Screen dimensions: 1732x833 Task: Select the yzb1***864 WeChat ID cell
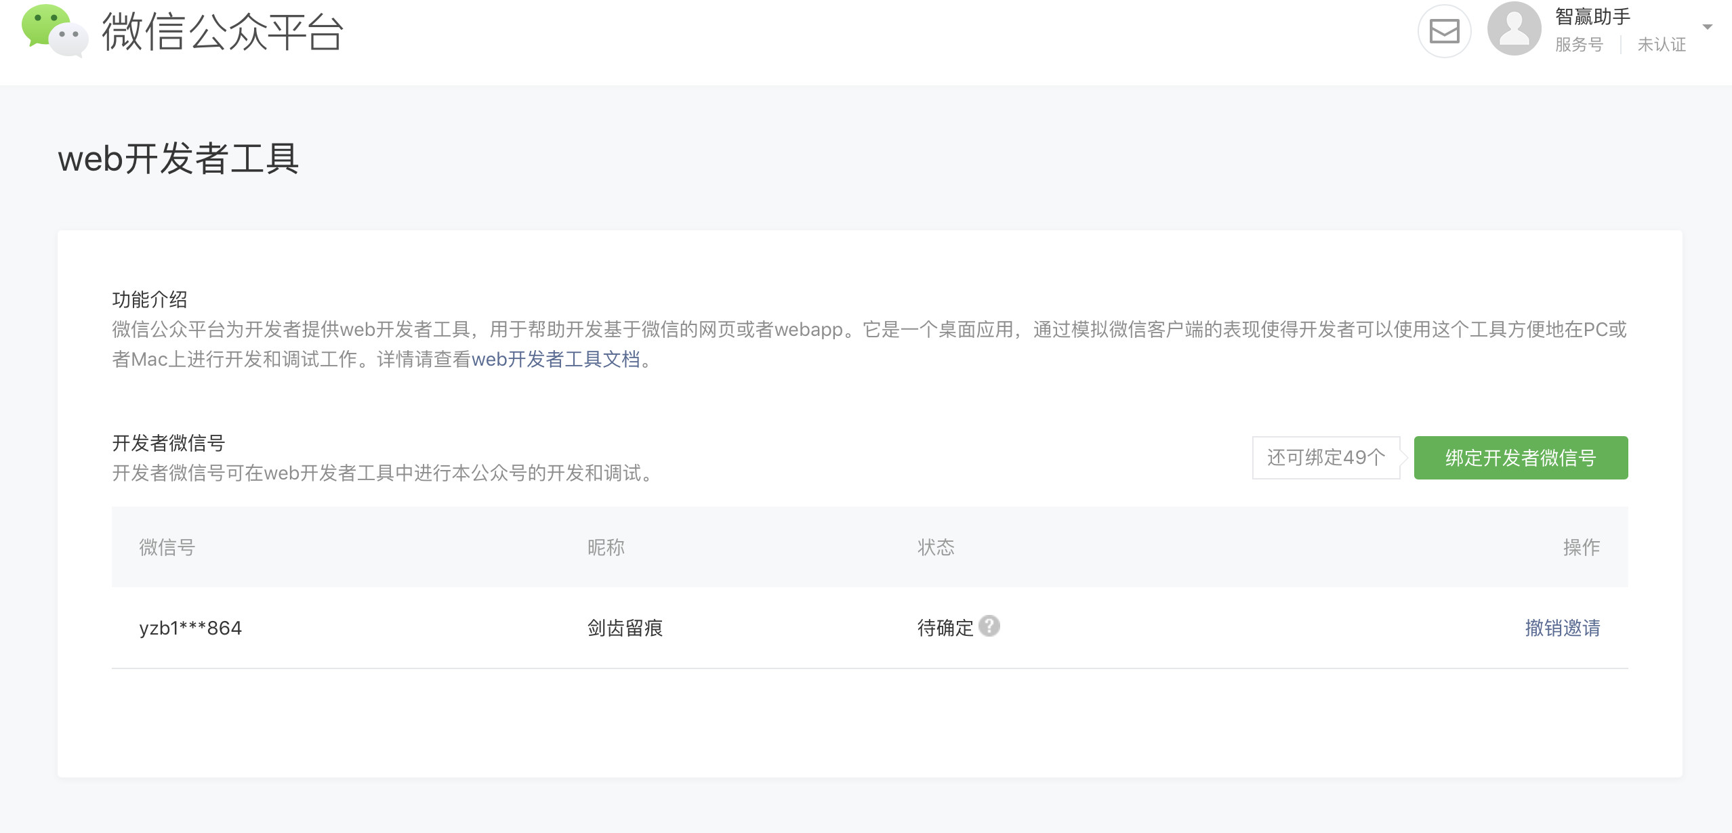[190, 628]
